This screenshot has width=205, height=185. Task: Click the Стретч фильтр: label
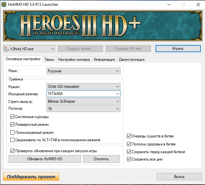click(x=21, y=102)
